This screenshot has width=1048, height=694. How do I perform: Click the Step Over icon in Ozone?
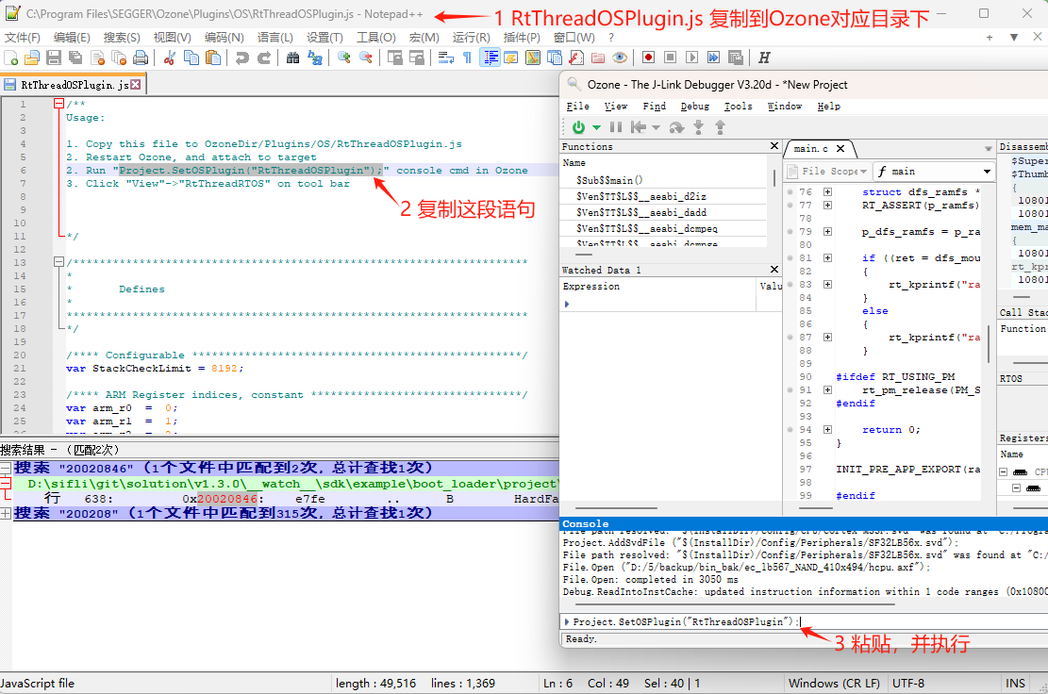point(676,127)
